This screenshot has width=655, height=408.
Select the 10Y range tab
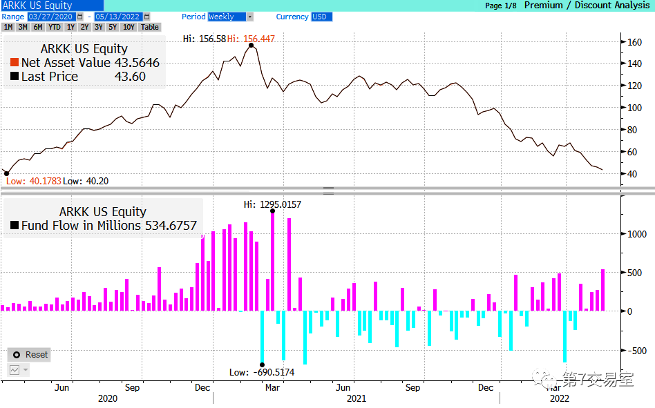(129, 27)
